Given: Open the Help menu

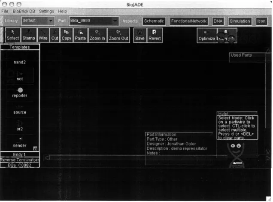Looking at the screenshot, I should (x=62, y=11).
